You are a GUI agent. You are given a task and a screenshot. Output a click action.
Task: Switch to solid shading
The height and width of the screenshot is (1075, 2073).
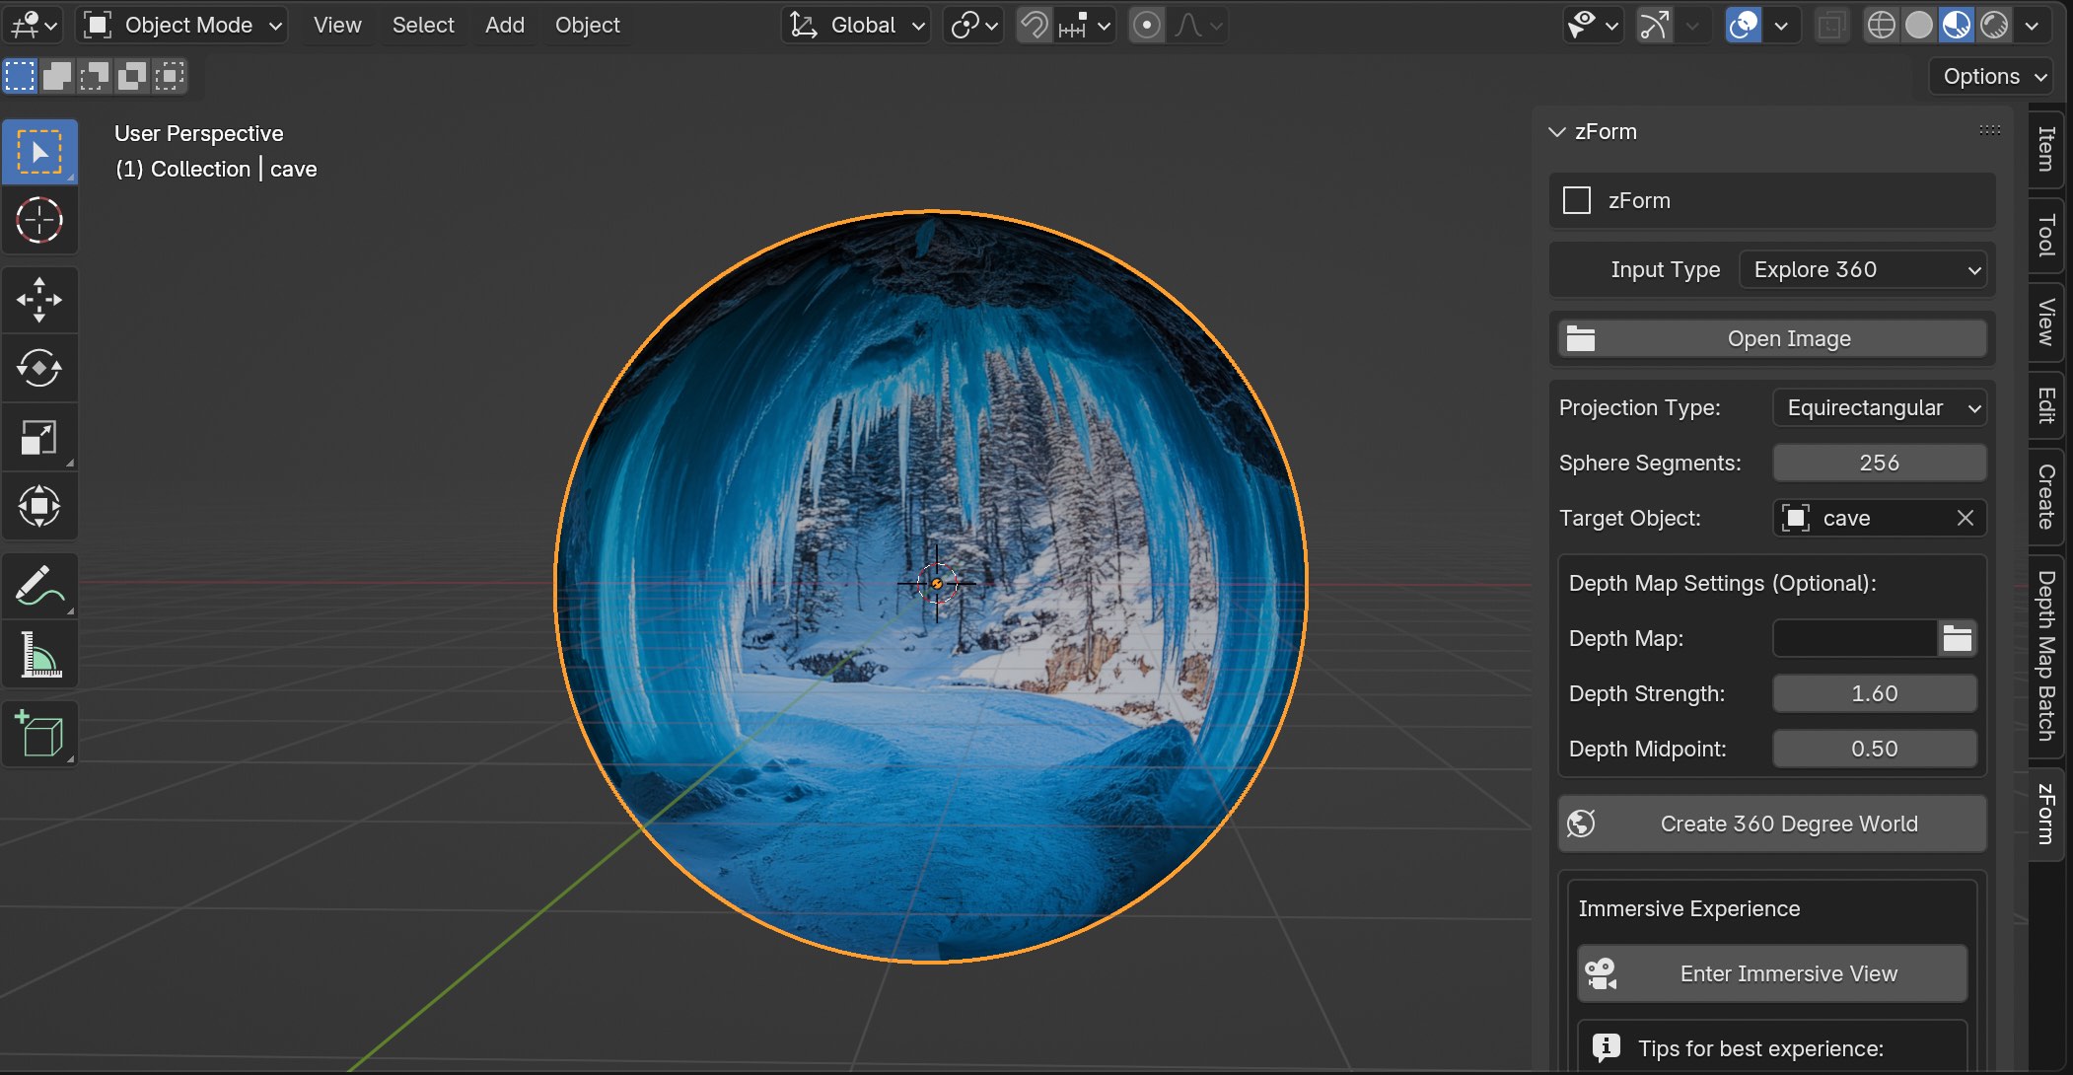click(x=1919, y=25)
